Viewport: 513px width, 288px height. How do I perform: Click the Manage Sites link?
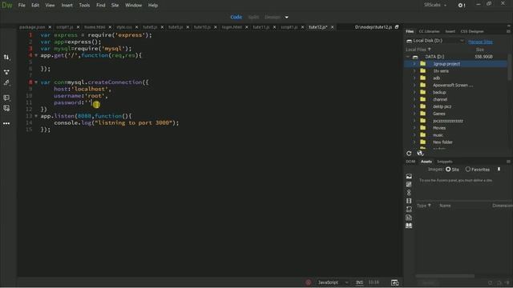[480, 42]
